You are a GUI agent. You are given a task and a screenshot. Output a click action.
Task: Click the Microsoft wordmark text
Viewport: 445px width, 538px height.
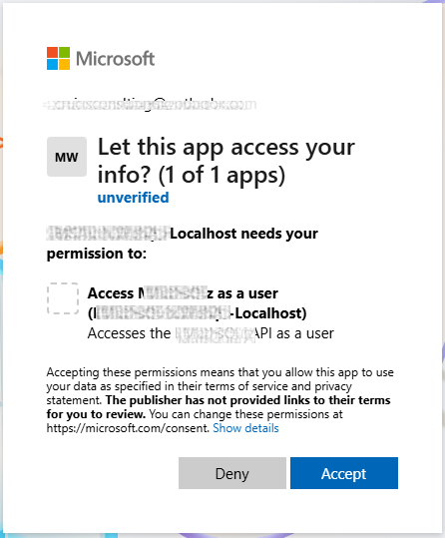click(x=116, y=59)
